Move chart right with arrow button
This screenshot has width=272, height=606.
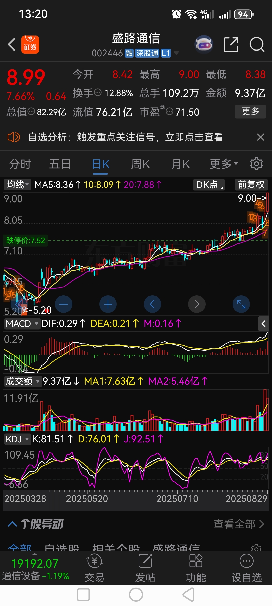pos(197,304)
